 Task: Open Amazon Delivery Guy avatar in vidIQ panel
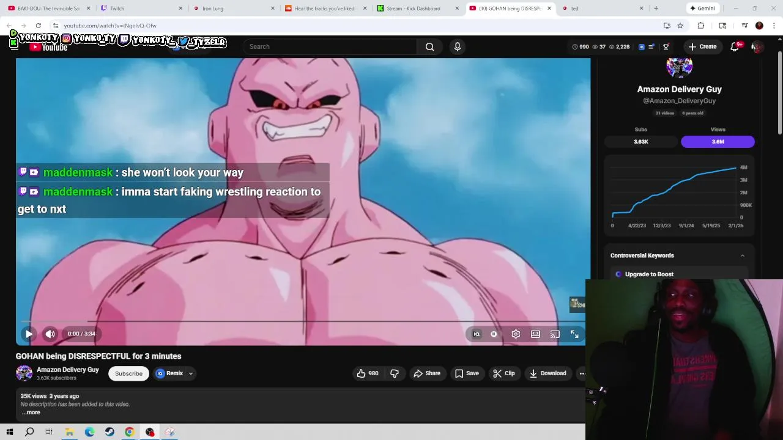click(x=679, y=67)
